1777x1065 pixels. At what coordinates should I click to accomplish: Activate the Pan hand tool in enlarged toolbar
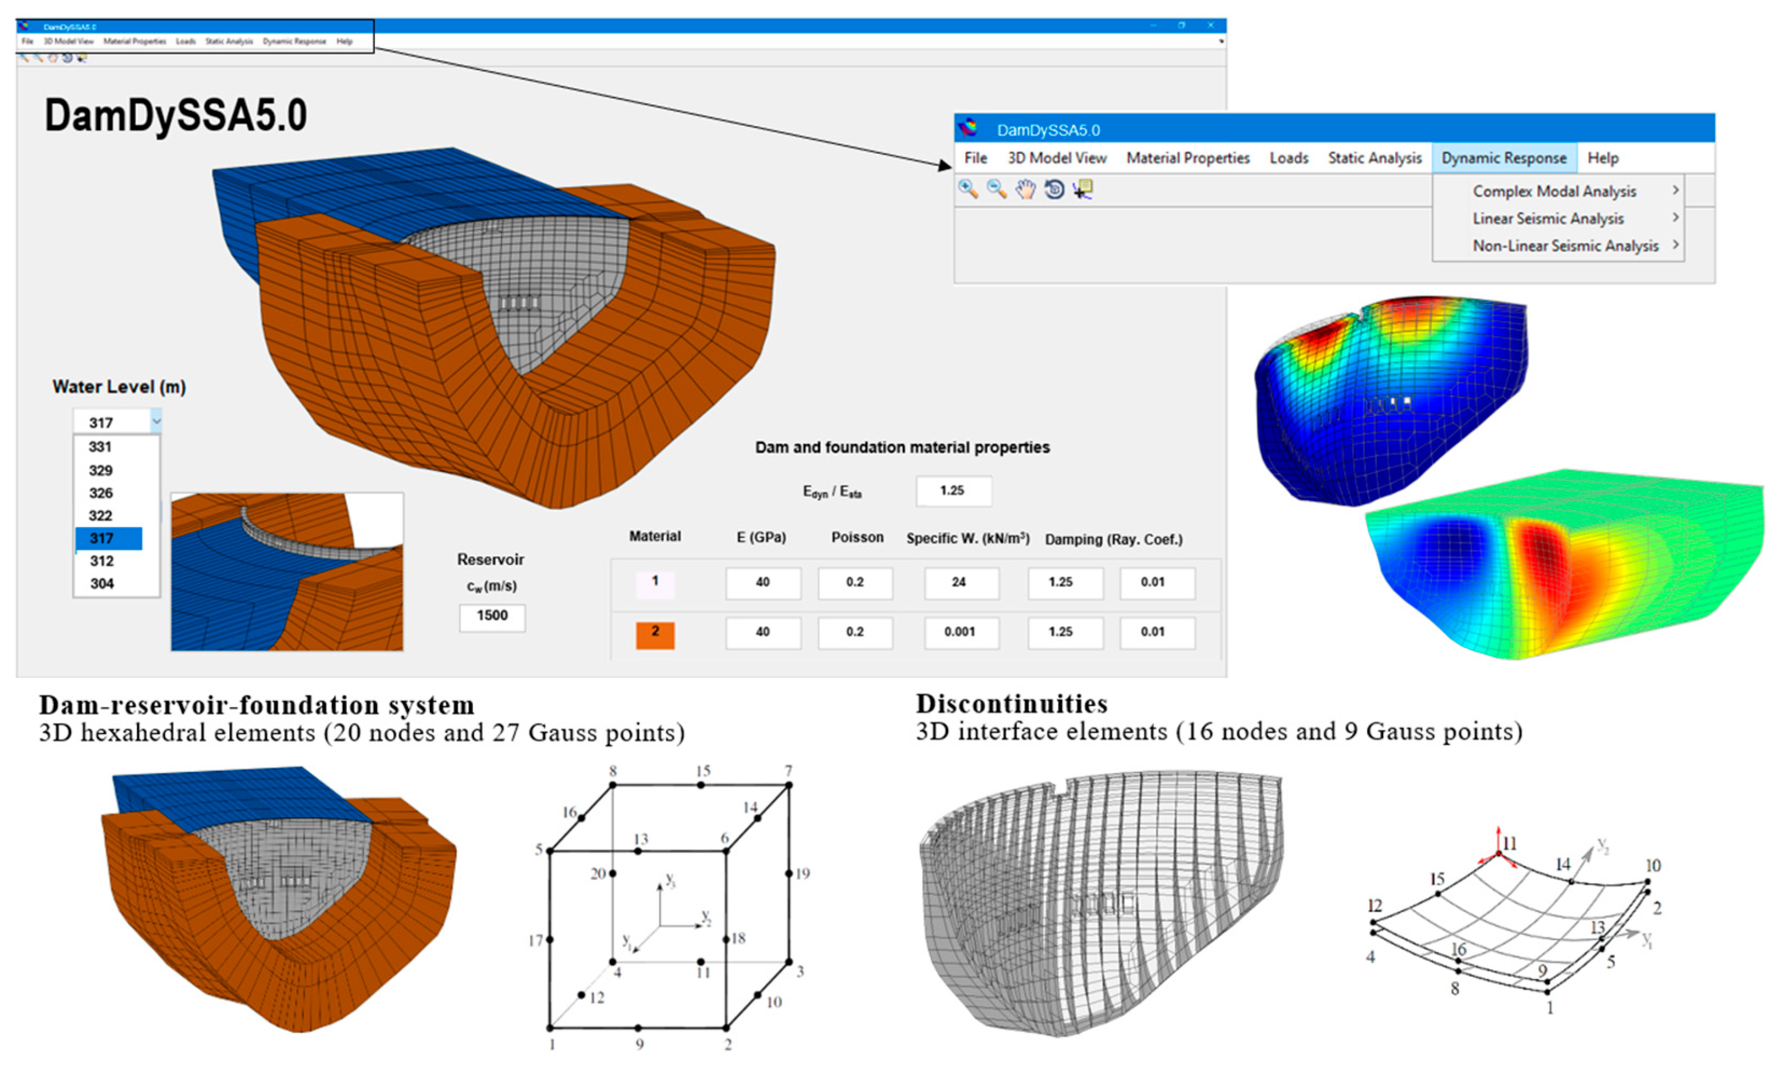pyautogui.click(x=1025, y=189)
